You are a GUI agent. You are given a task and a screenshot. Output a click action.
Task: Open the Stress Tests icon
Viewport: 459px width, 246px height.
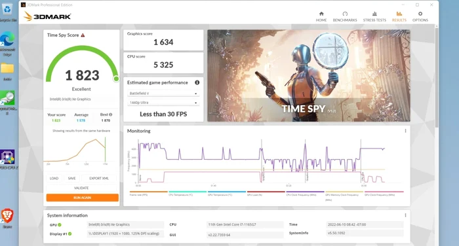[374, 14]
